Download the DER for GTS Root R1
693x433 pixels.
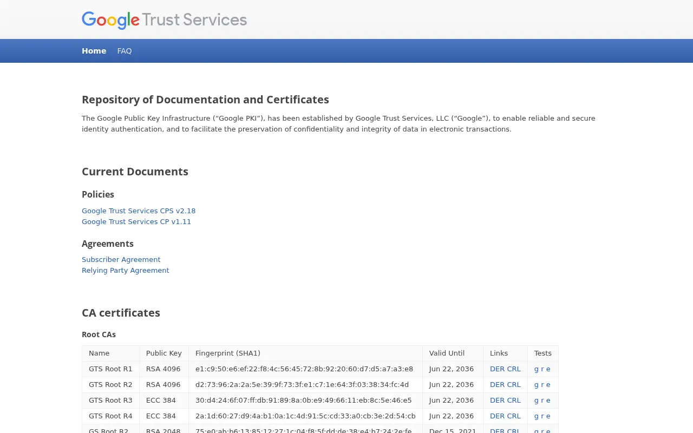tap(497, 369)
